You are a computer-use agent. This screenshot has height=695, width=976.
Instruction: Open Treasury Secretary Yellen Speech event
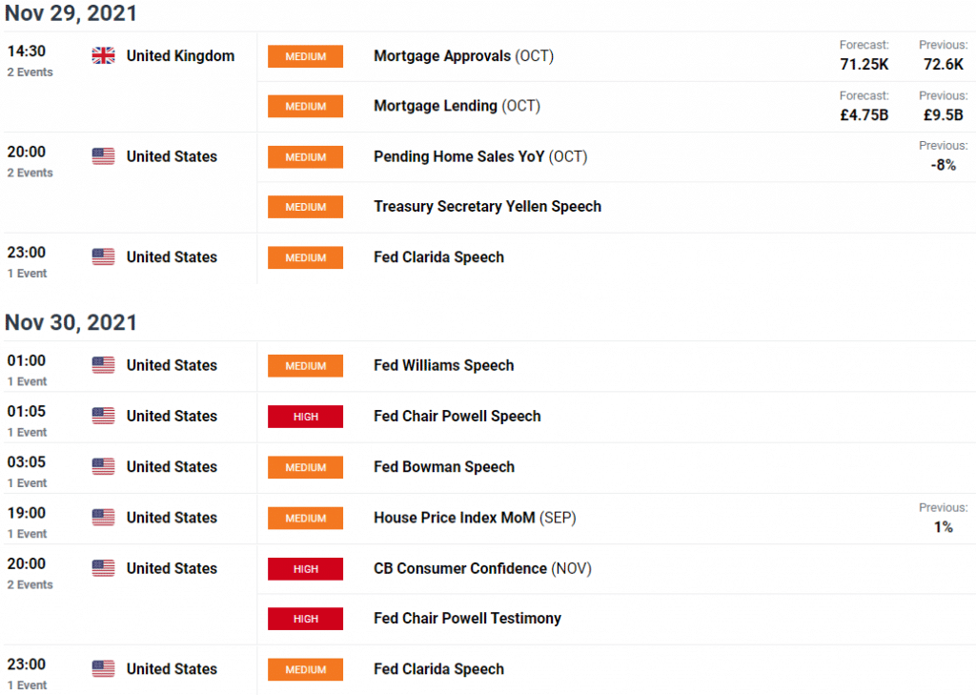click(x=487, y=206)
